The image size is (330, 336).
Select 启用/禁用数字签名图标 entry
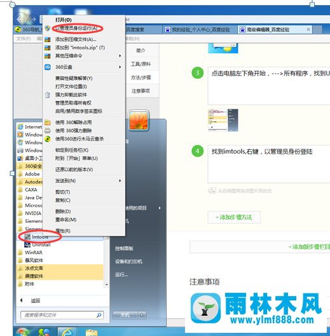pyautogui.click(x=79, y=111)
